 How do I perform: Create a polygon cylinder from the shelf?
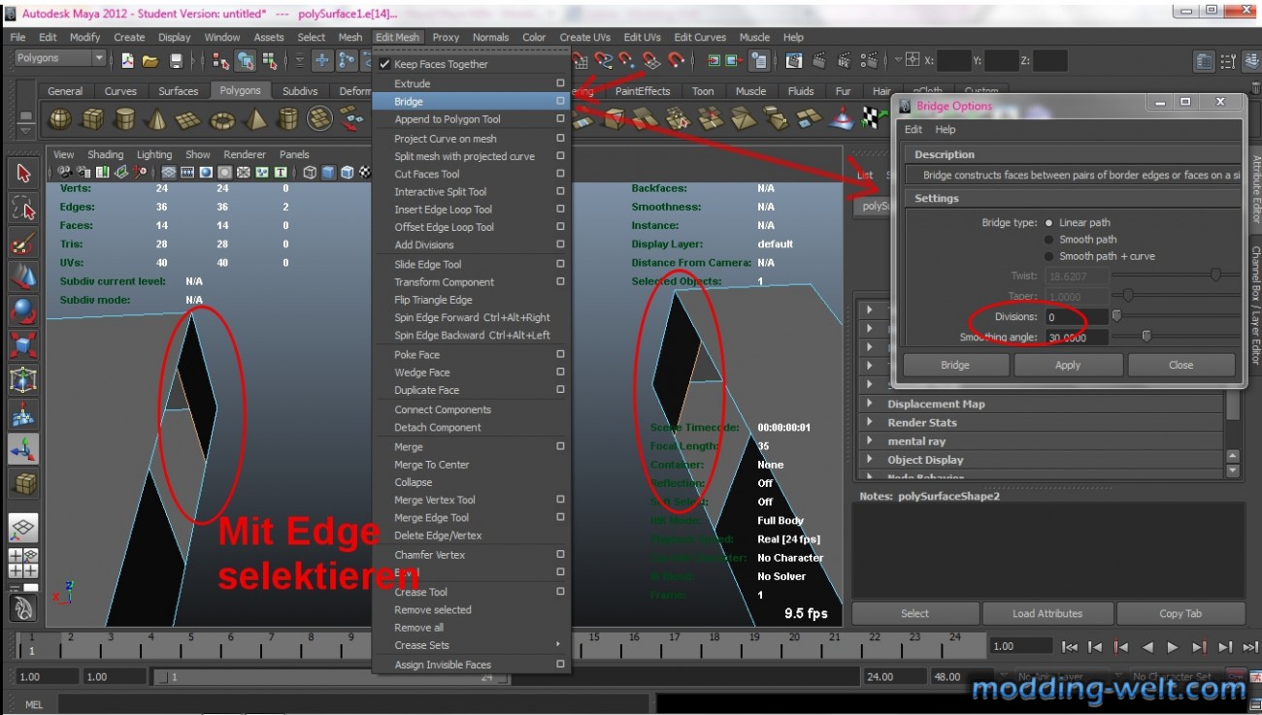click(124, 119)
